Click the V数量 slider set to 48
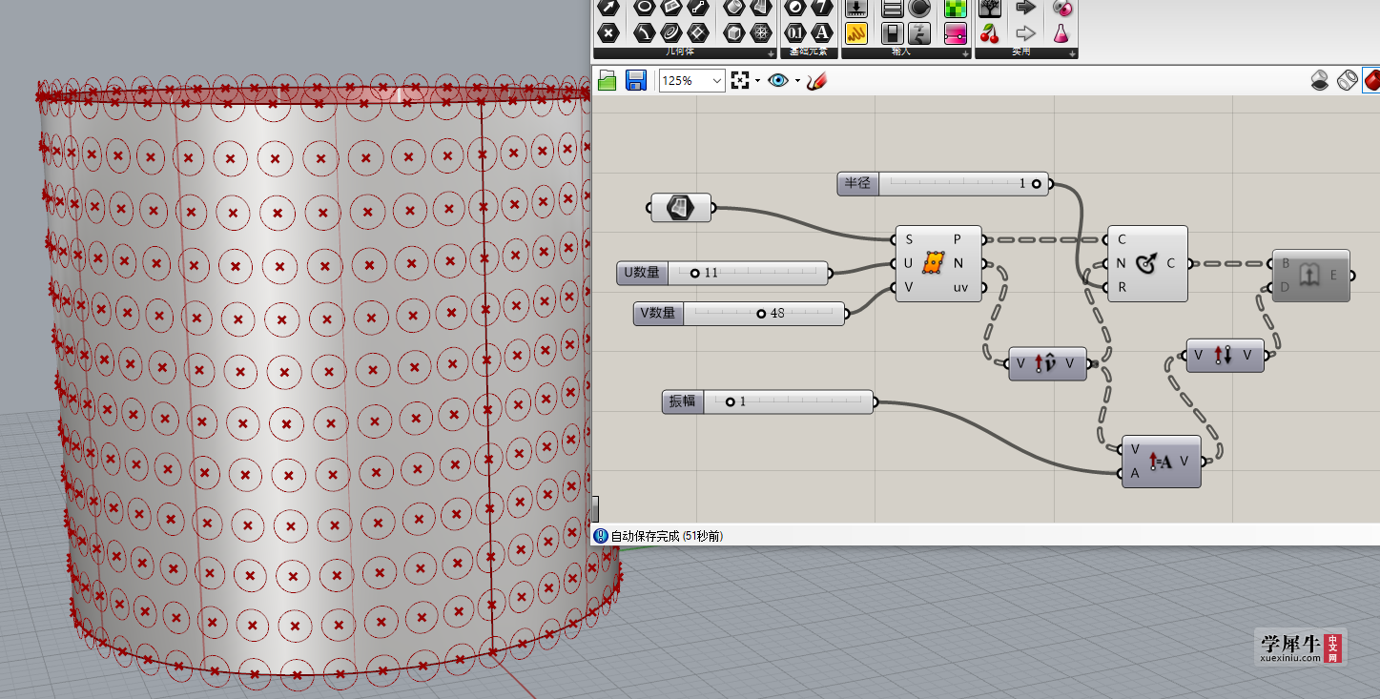This screenshot has height=699, width=1380. (x=739, y=313)
